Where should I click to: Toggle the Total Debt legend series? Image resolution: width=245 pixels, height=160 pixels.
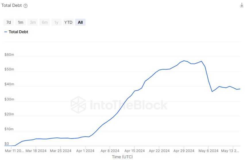[18, 32]
